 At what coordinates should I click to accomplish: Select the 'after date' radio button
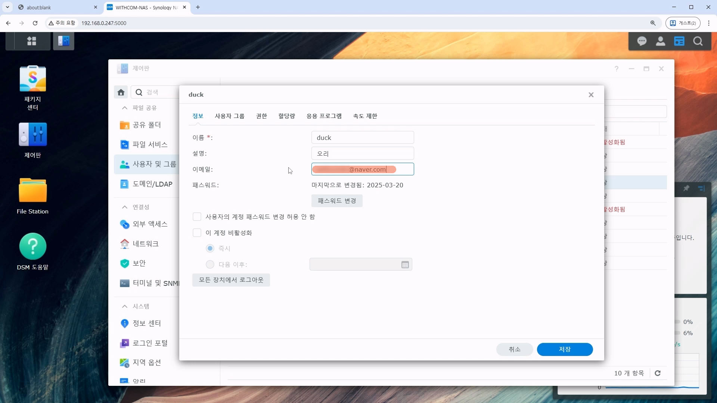(210, 265)
